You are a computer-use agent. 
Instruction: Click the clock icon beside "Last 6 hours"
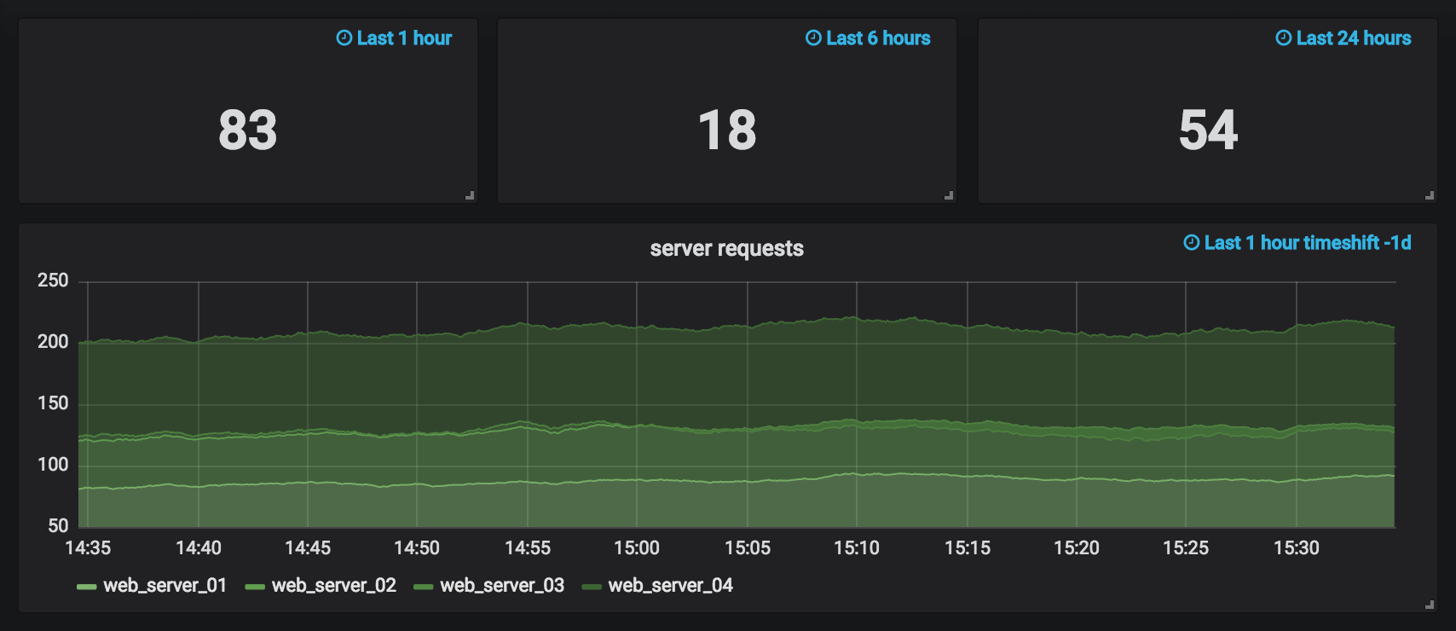coord(813,38)
